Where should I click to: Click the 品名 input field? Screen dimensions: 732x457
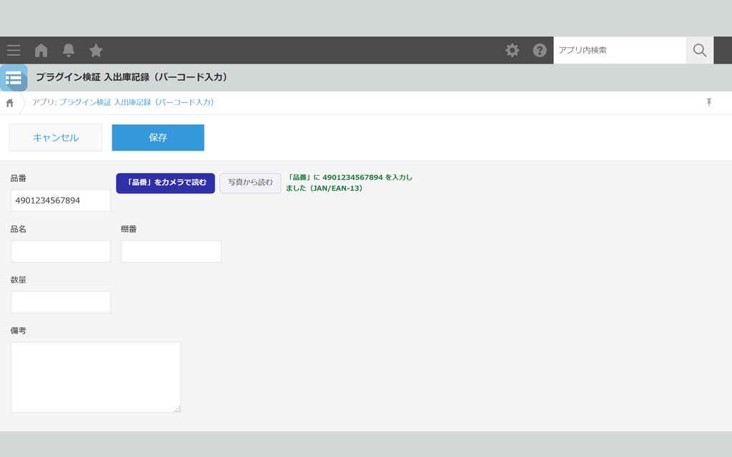click(x=61, y=251)
